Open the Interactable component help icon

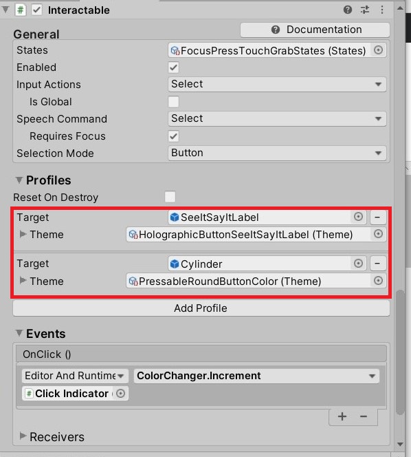tap(348, 10)
